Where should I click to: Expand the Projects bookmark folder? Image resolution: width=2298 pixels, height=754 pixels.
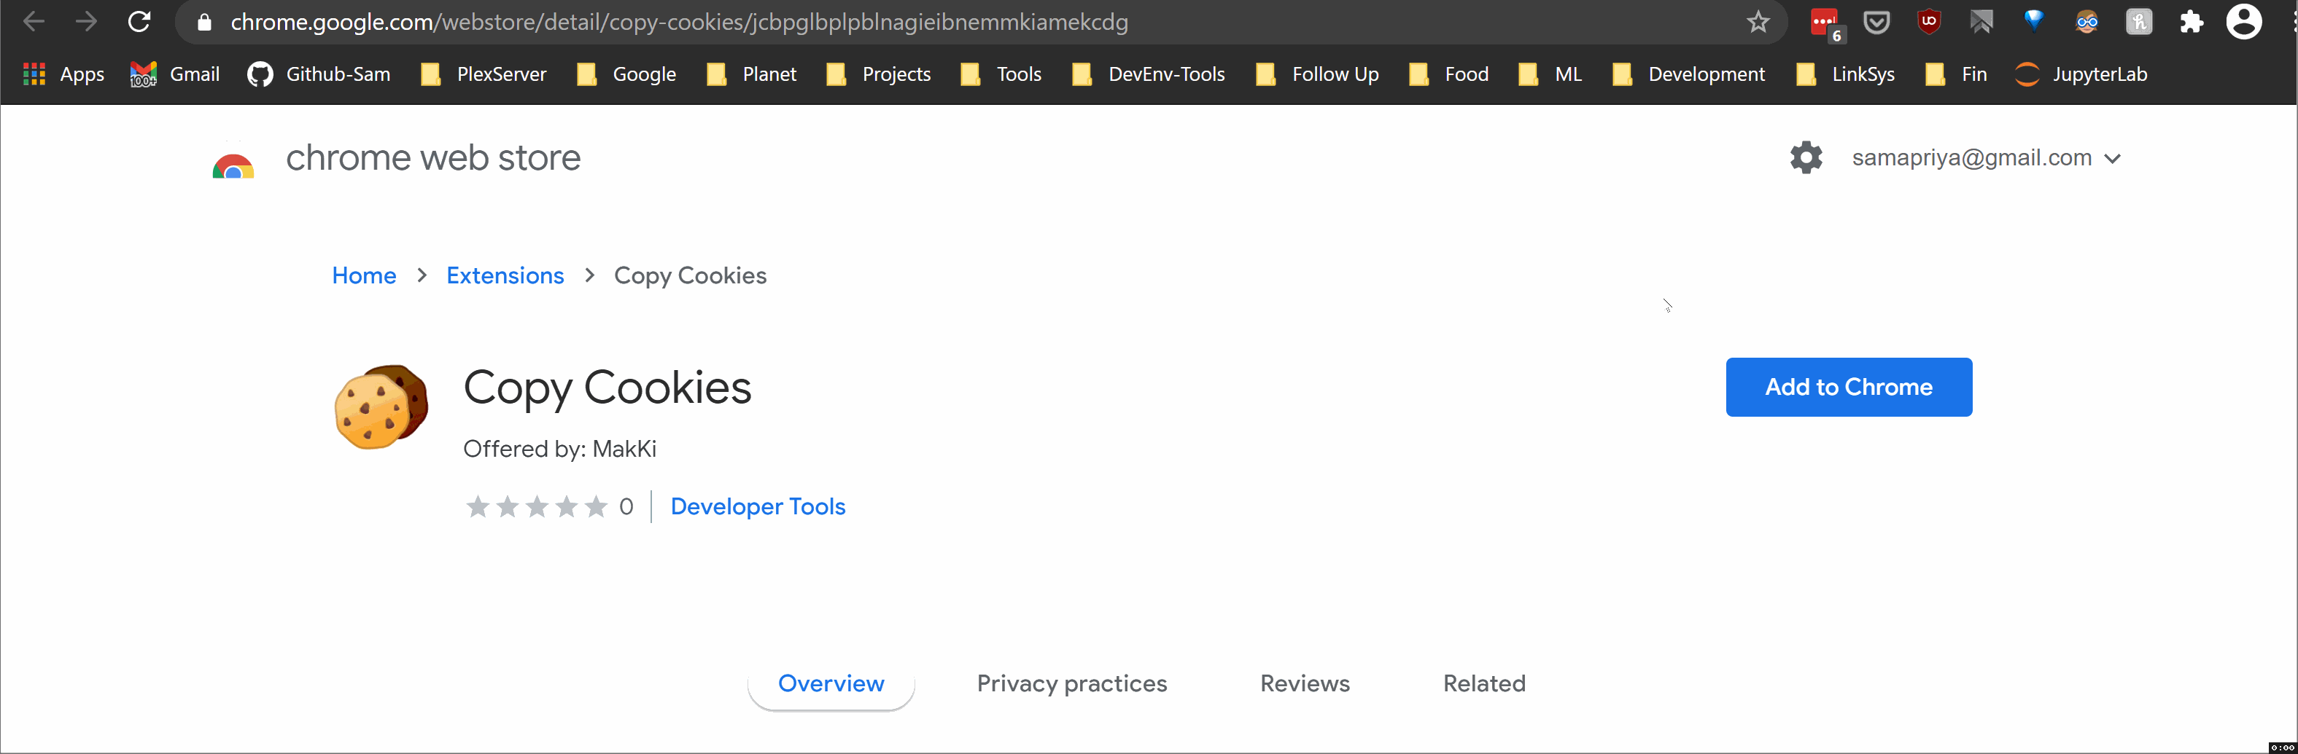(x=879, y=74)
